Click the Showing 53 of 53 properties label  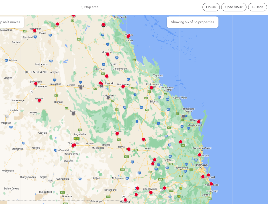tap(192, 22)
